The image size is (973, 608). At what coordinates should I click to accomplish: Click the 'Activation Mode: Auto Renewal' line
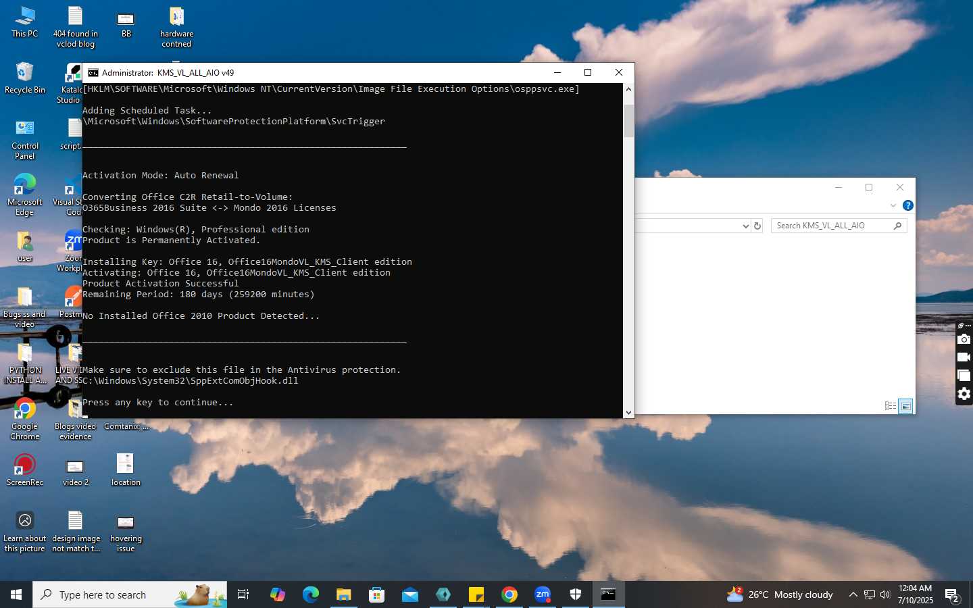161,176
